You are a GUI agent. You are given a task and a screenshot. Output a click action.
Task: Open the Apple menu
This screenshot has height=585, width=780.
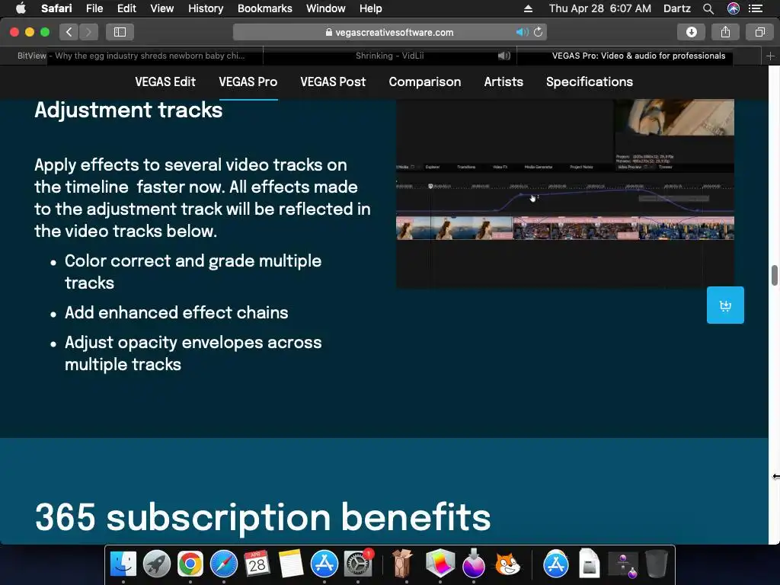coord(21,8)
